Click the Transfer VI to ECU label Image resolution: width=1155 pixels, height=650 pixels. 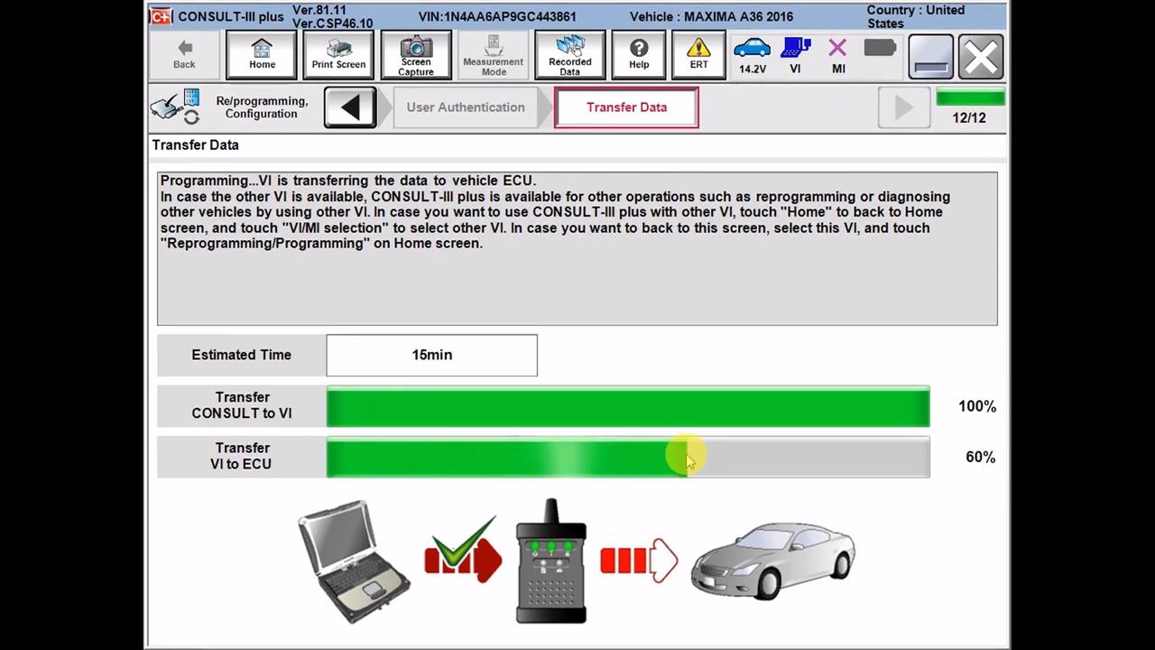[242, 456]
